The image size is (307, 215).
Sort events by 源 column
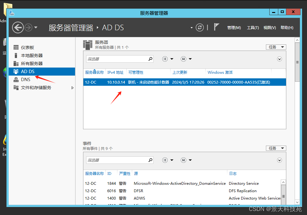(136, 174)
